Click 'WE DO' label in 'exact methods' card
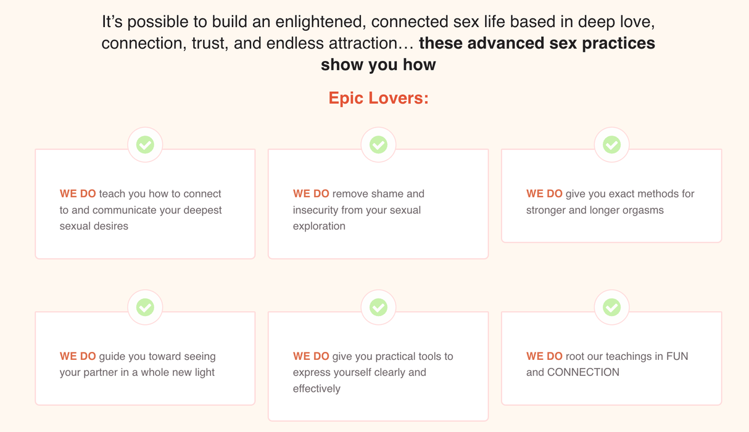Viewport: 749px width, 432px height. coord(544,194)
